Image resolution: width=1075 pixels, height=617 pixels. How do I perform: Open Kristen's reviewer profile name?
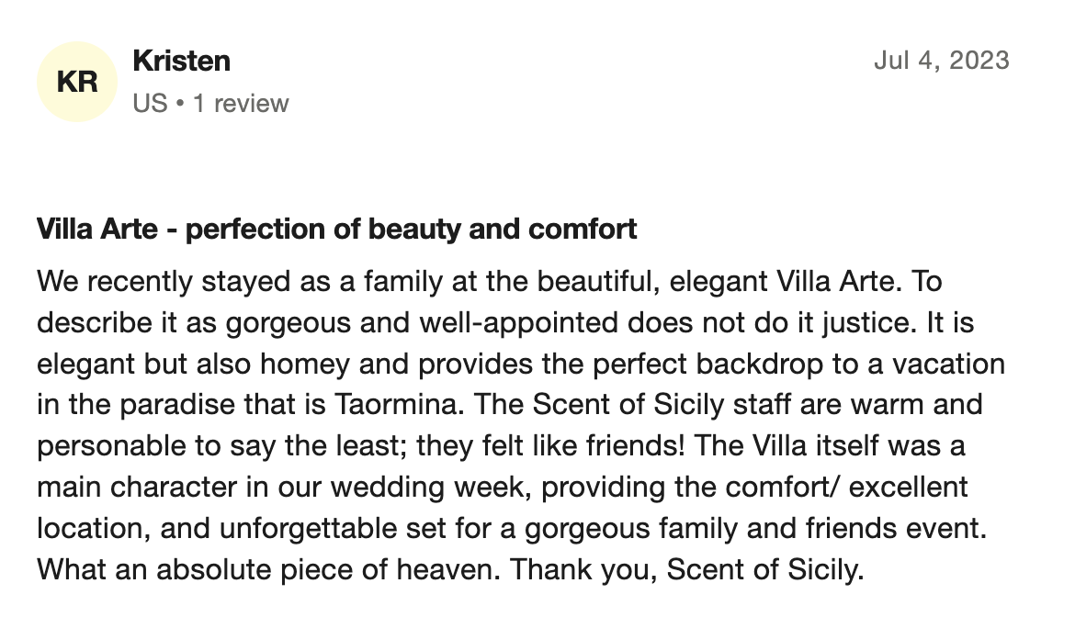pyautogui.click(x=181, y=62)
